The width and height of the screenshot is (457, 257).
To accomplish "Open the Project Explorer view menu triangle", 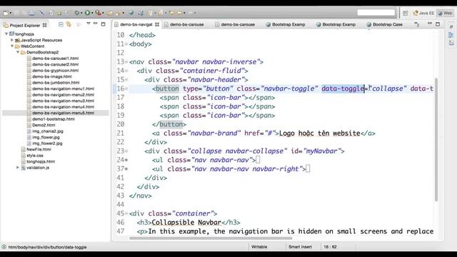I will 89,24.
